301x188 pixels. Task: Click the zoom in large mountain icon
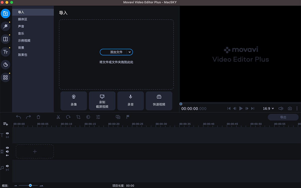tap(41, 185)
